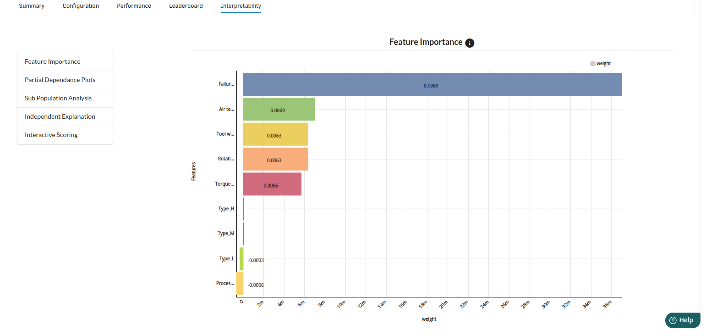Go to the Performance tab
The height and width of the screenshot is (336, 706).
pyautogui.click(x=134, y=6)
